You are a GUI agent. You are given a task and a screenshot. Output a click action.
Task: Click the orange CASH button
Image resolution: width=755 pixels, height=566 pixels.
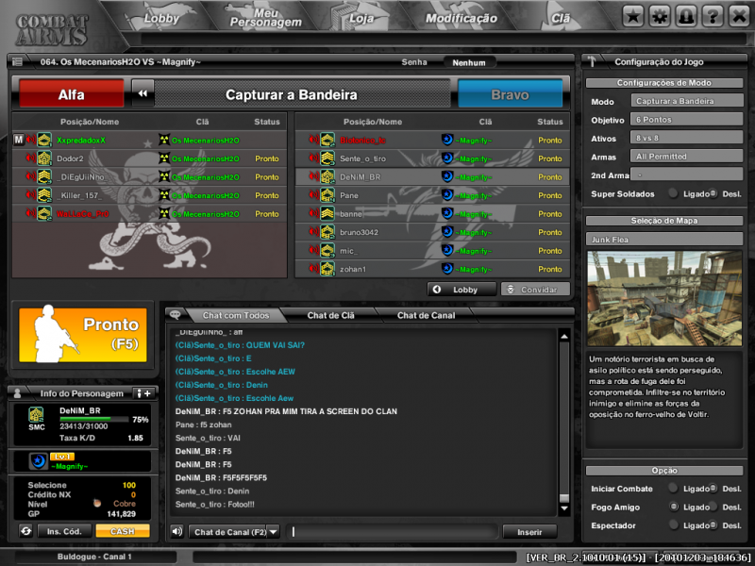123,531
